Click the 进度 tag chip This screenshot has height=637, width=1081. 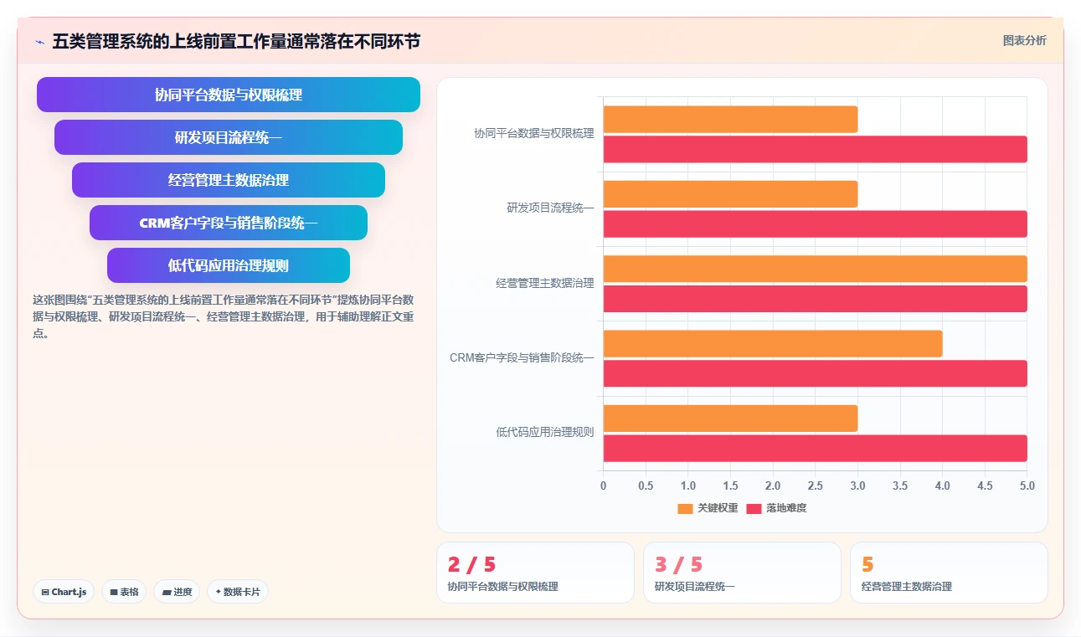[x=177, y=592]
